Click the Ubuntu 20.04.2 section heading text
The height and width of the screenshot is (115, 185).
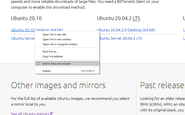(114, 18)
